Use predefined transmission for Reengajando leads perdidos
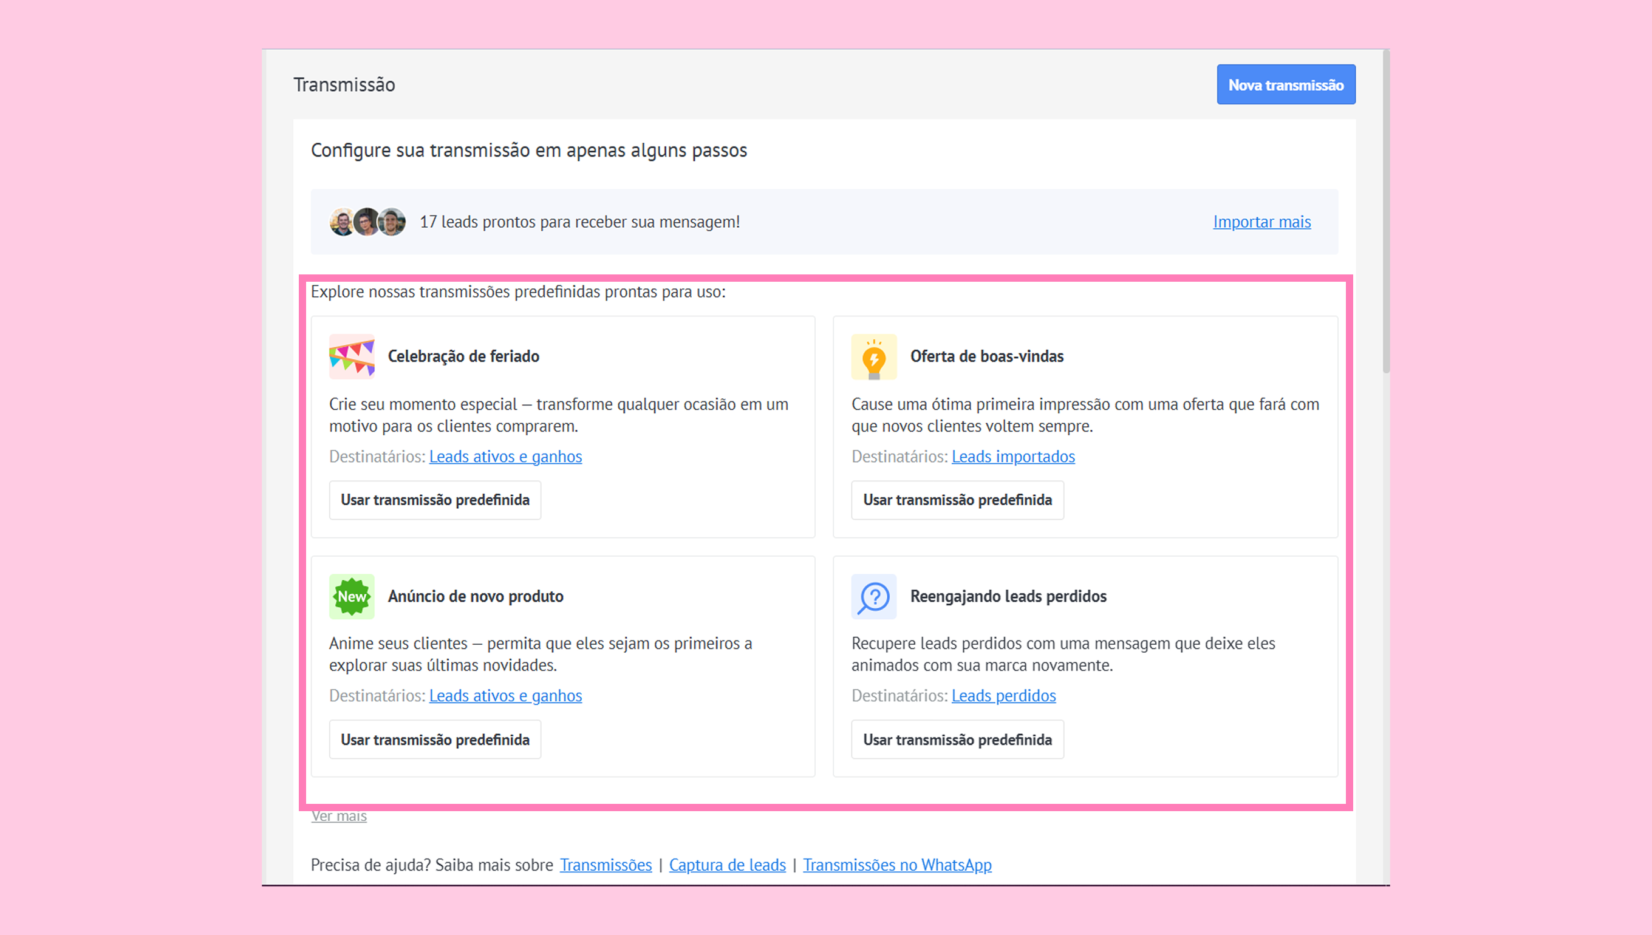The height and width of the screenshot is (935, 1652). 957,739
